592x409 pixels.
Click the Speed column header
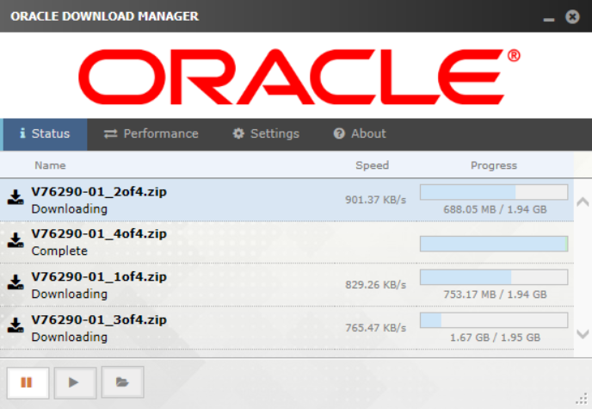click(x=373, y=165)
